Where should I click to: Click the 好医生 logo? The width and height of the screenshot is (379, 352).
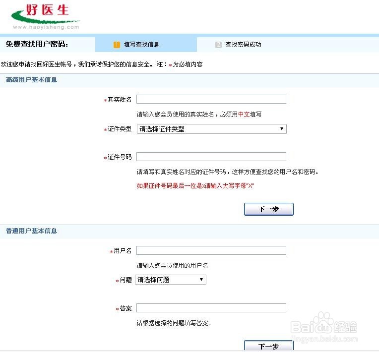pos(46,16)
